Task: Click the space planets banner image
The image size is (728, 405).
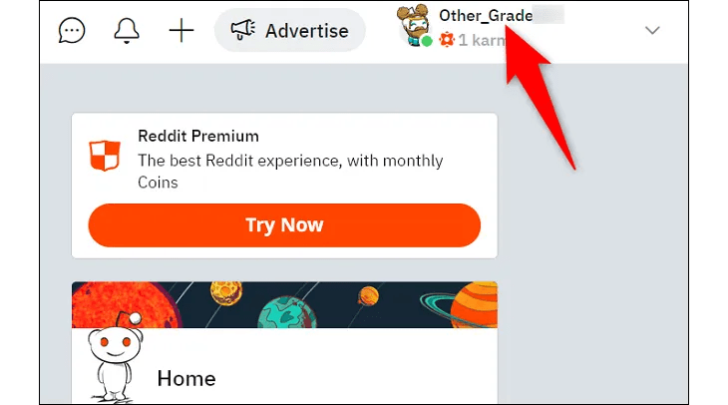Action: click(x=284, y=304)
